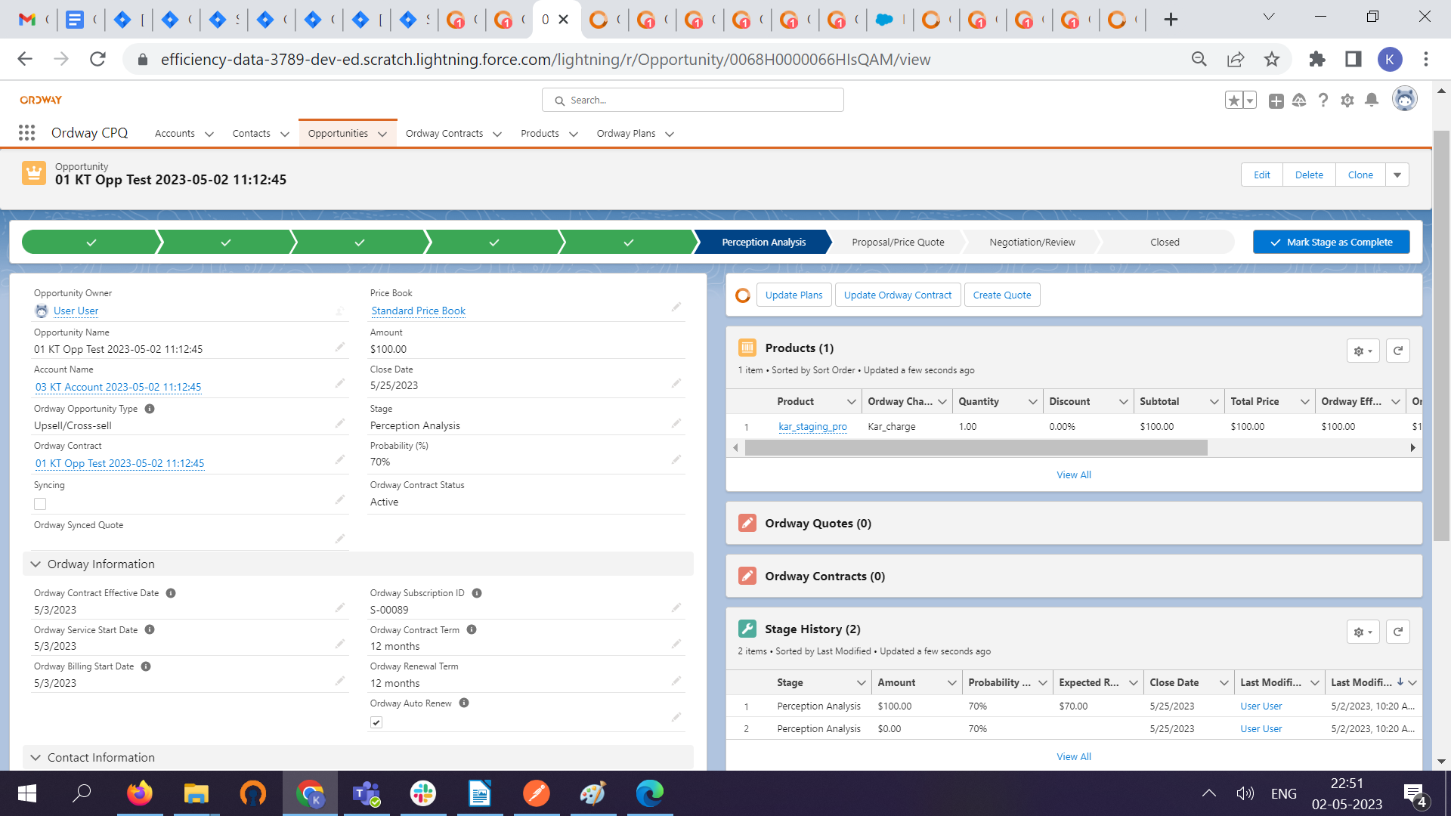Click the Products table horizontal scrollbar
This screenshot has height=816, width=1451.
point(976,448)
